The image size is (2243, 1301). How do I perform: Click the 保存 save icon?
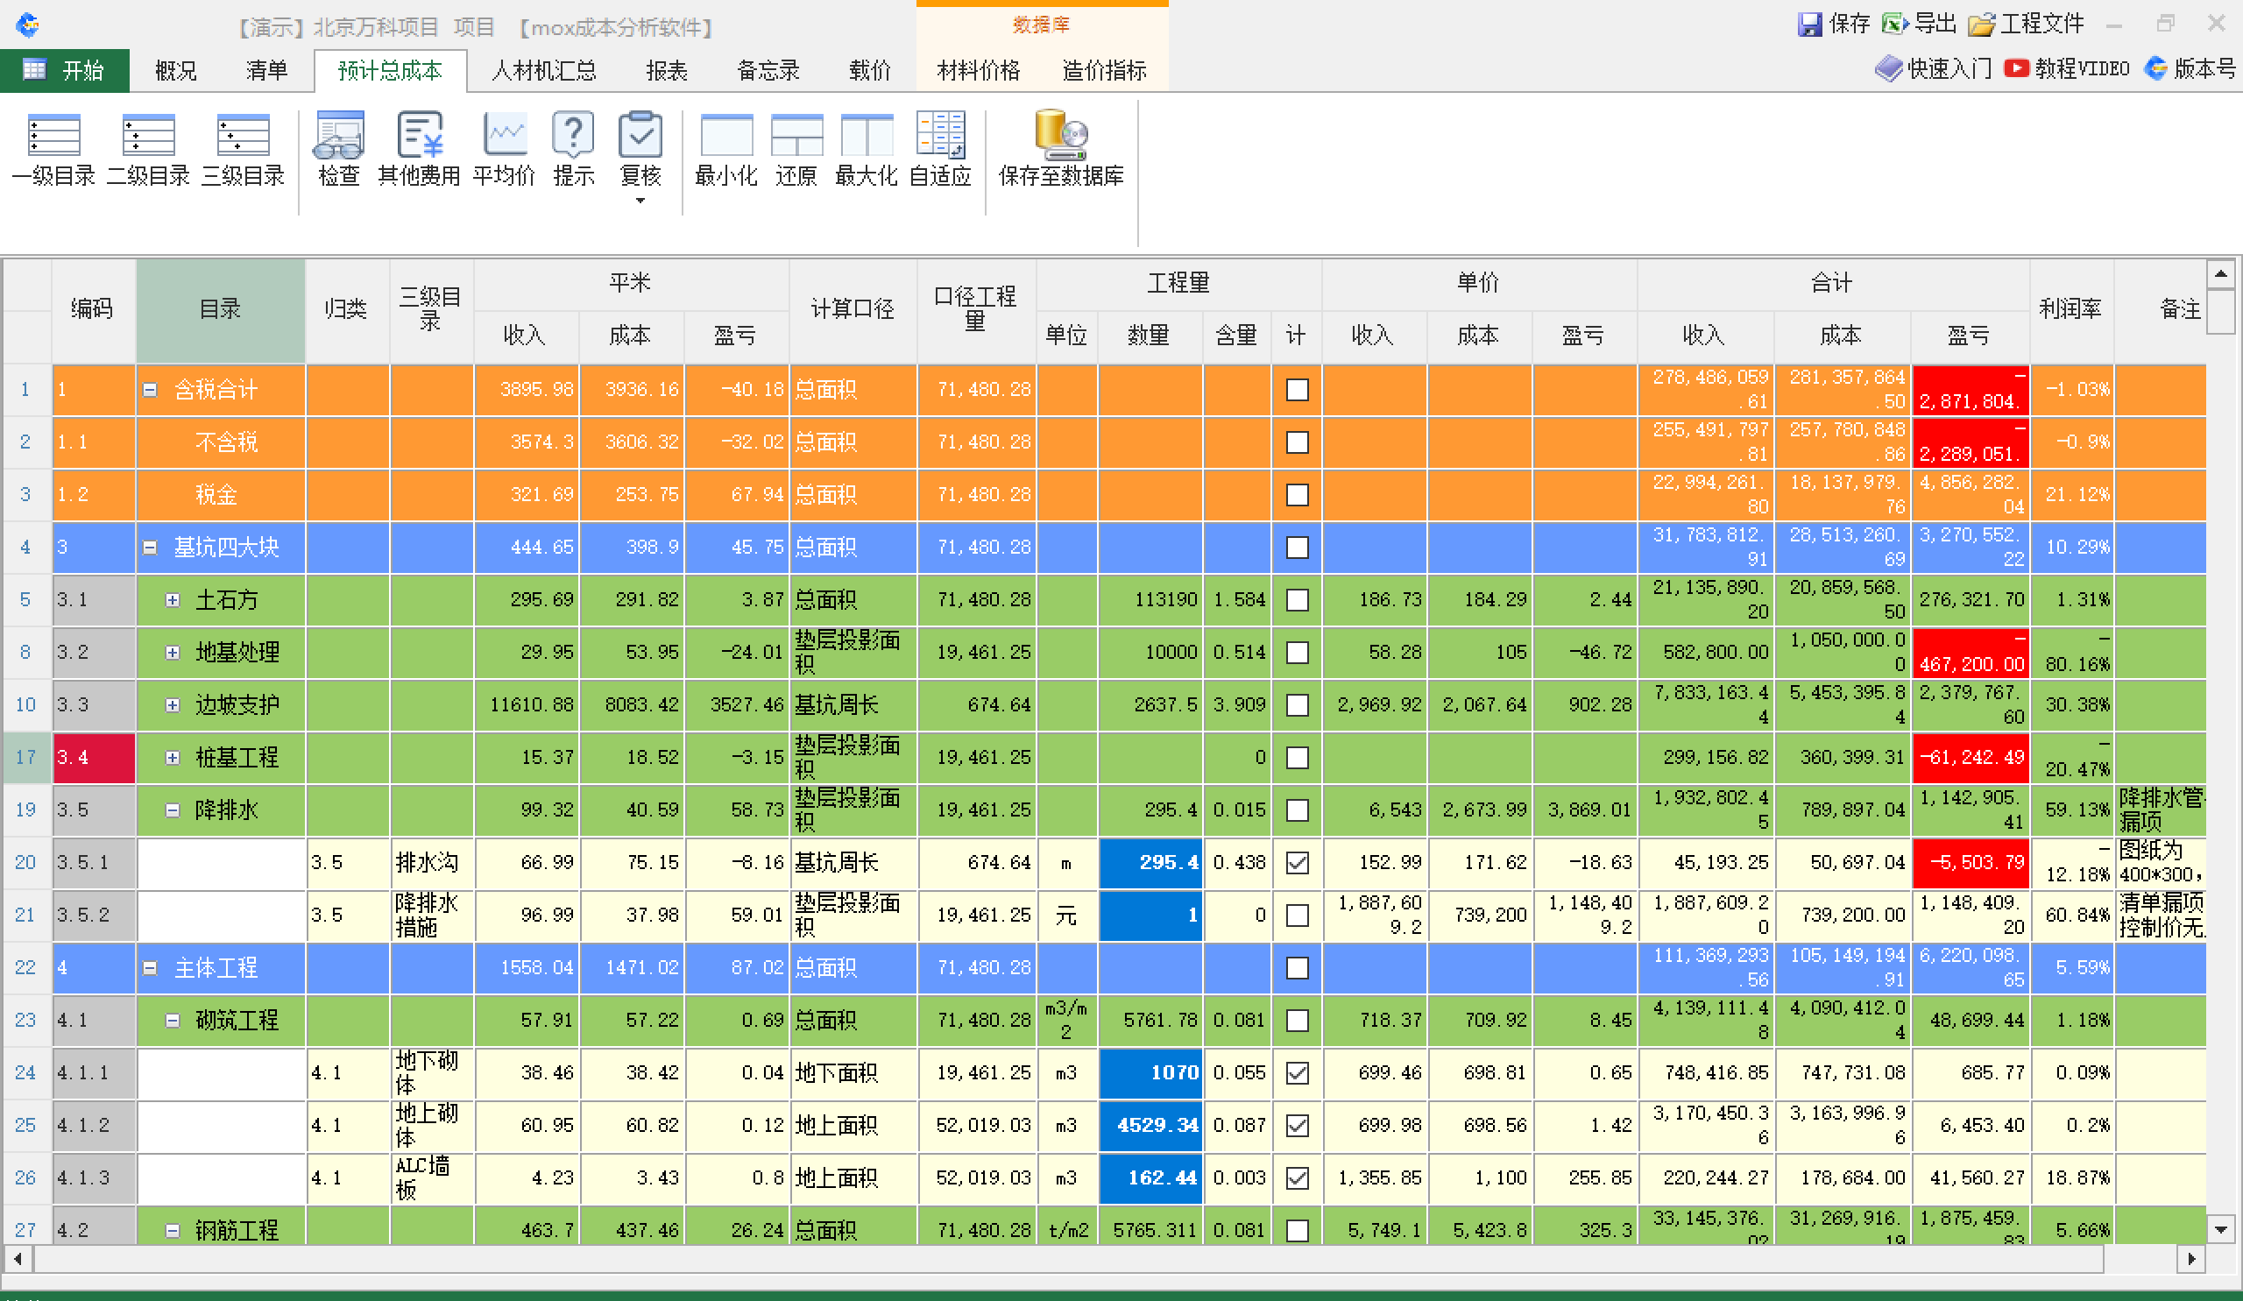1809,24
